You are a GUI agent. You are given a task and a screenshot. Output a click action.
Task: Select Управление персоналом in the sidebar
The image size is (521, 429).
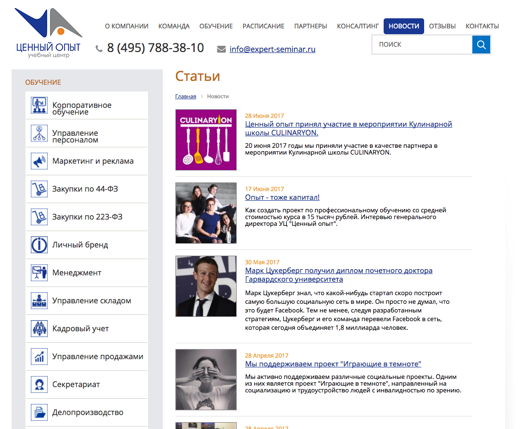(x=87, y=133)
